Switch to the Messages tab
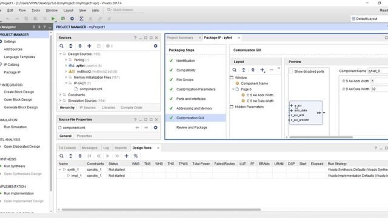Screen dimensions: 388x218 (89, 148)
